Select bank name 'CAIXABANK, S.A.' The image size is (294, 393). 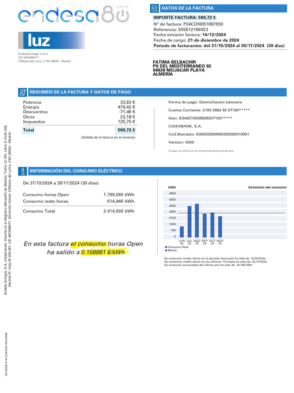click(185, 126)
